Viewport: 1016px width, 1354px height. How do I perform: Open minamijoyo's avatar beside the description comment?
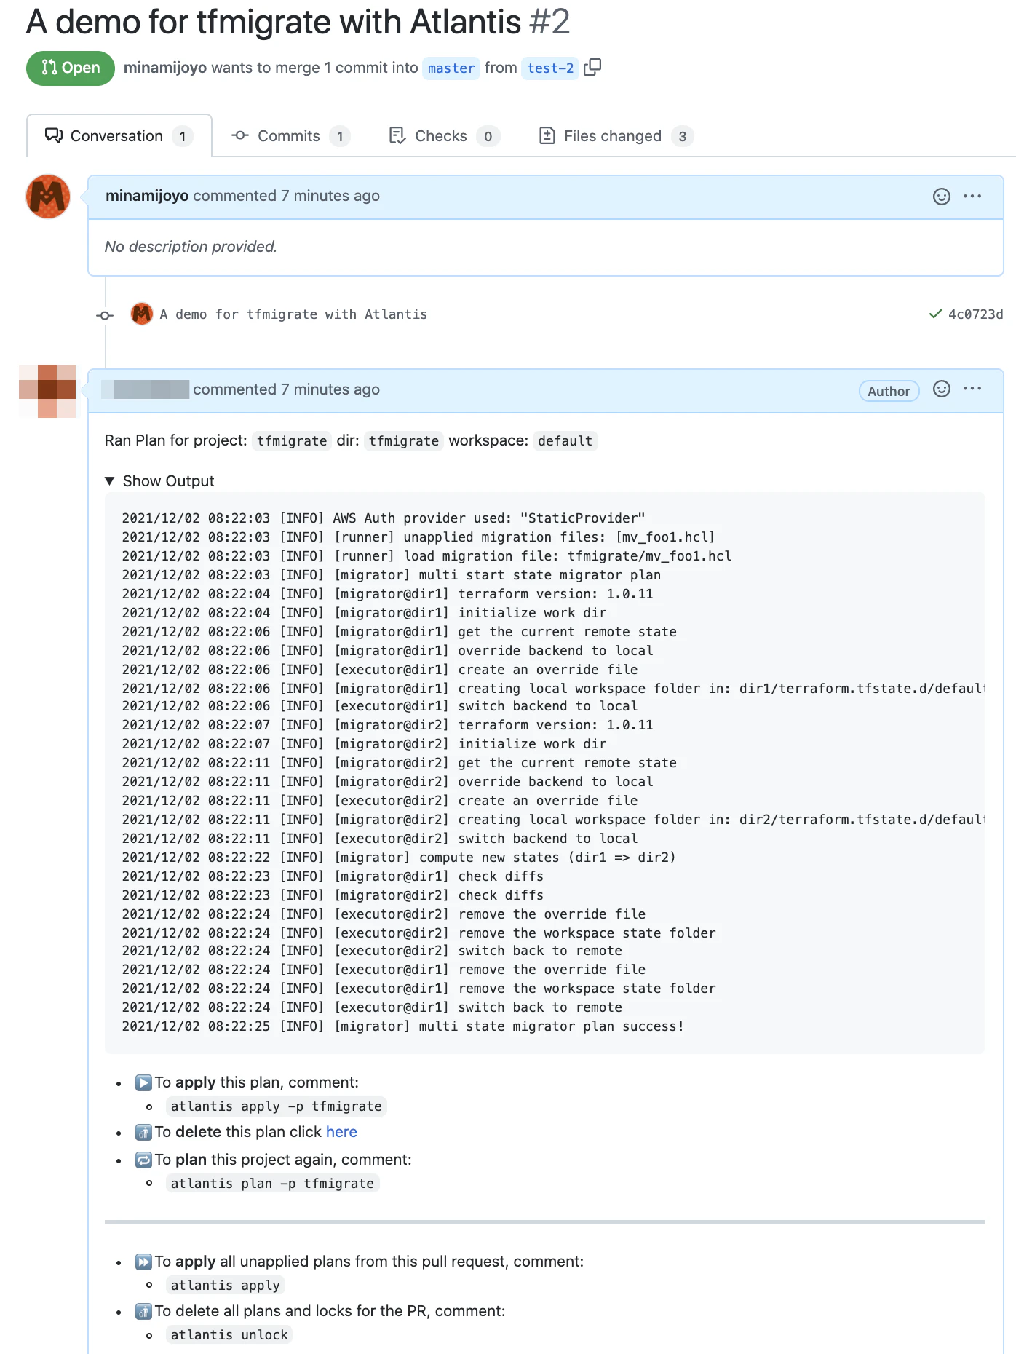[x=48, y=197]
